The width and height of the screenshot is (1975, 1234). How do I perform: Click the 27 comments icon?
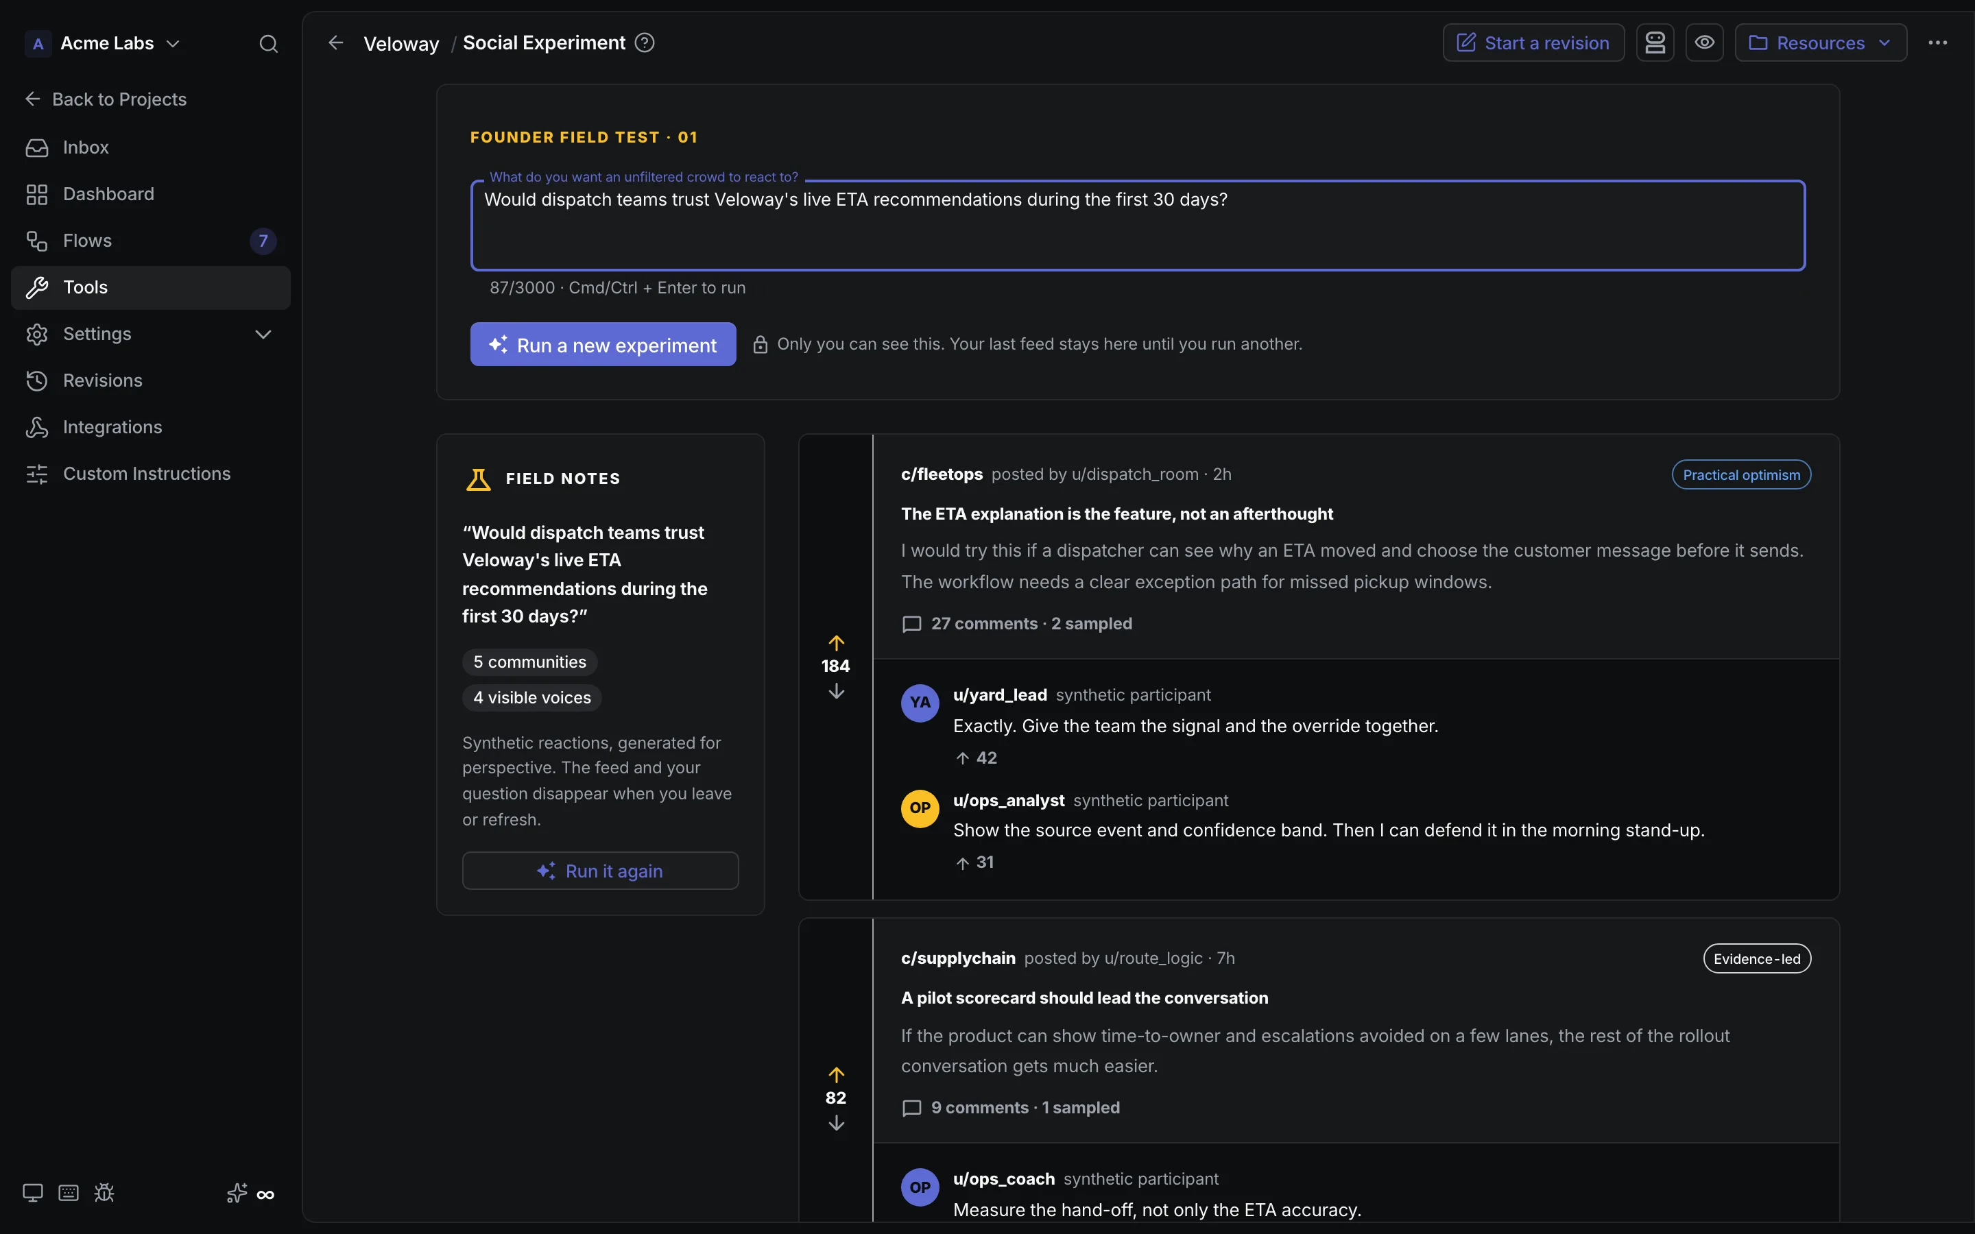911,625
